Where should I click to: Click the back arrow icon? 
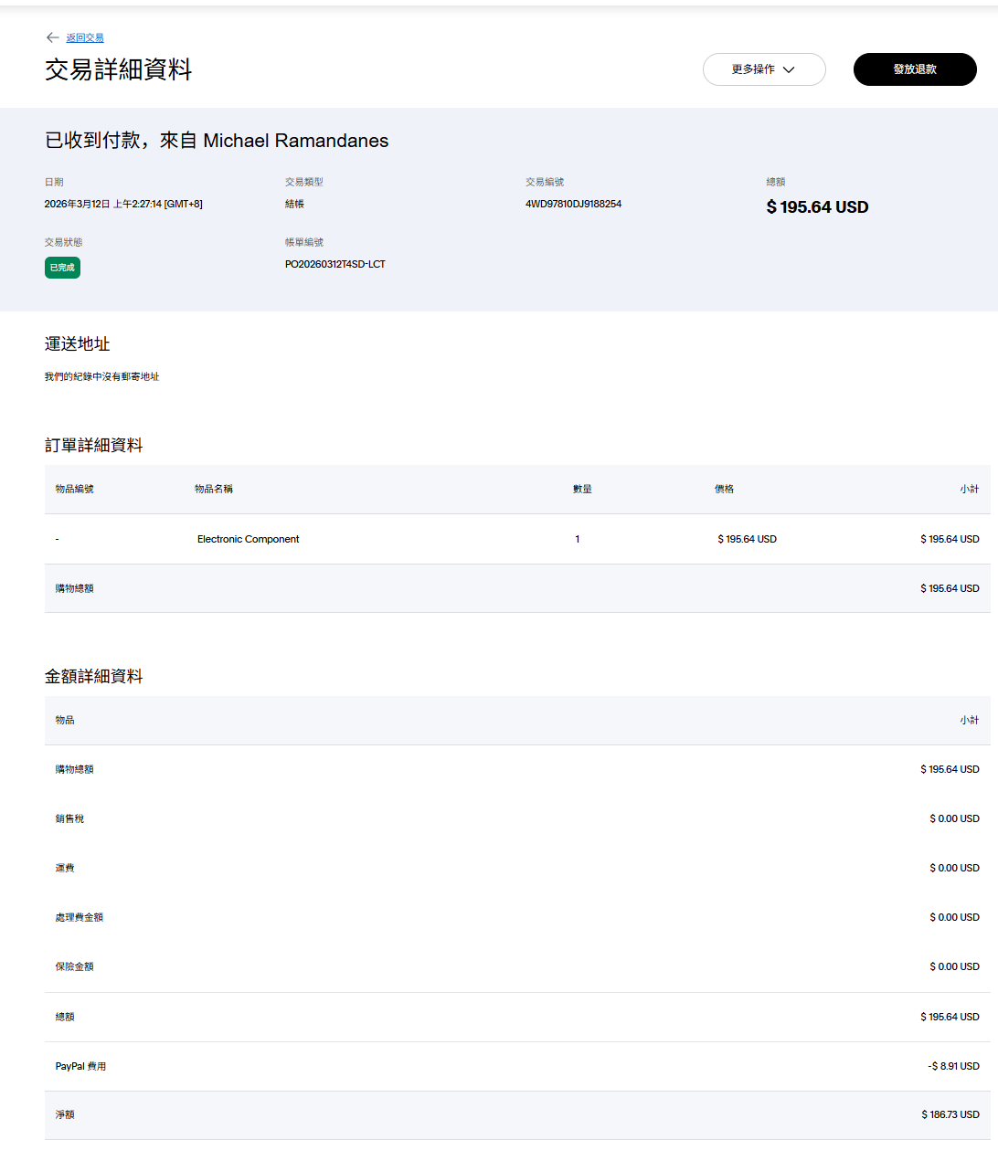click(x=52, y=37)
